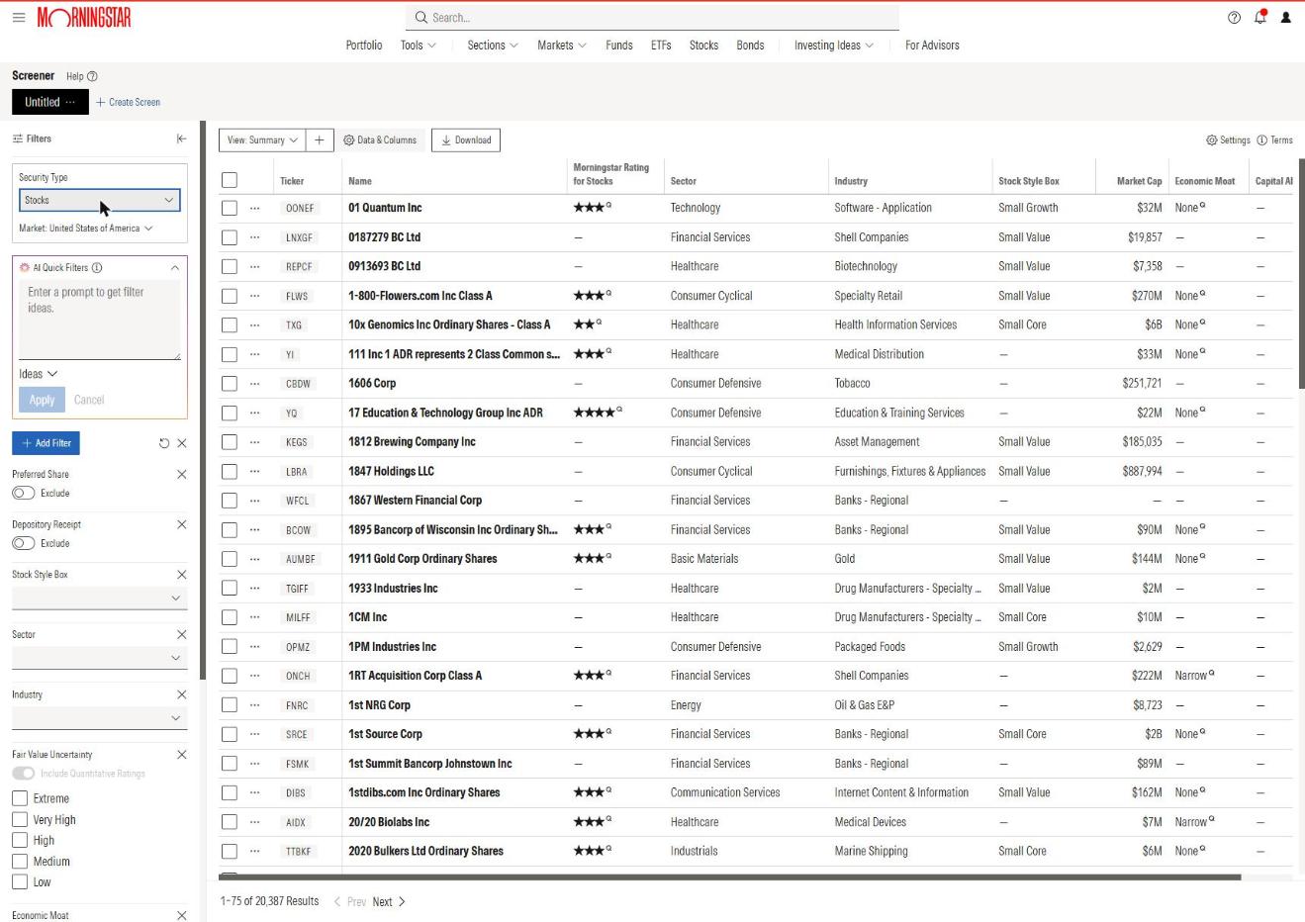Click the Morningstar logo

tap(84, 18)
